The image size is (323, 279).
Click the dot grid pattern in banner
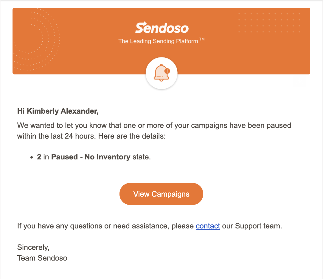tap(269, 20)
